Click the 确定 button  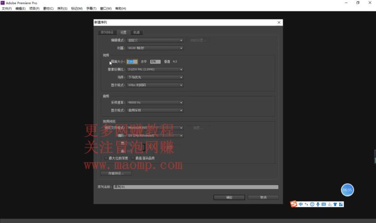(229, 197)
